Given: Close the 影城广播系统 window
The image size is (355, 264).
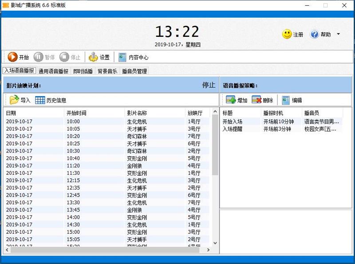Looking at the screenshot, I should click(x=344, y=5).
